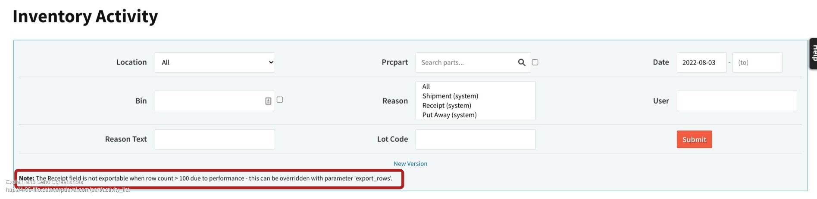Viewport: 817px width, 199px height.
Task: Click into the Bin text field
Action: [x=209, y=101]
